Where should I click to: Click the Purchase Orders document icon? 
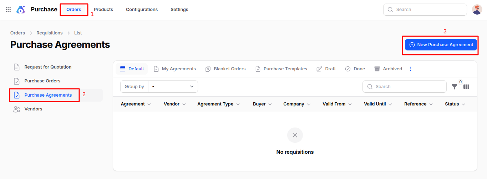pyautogui.click(x=16, y=81)
